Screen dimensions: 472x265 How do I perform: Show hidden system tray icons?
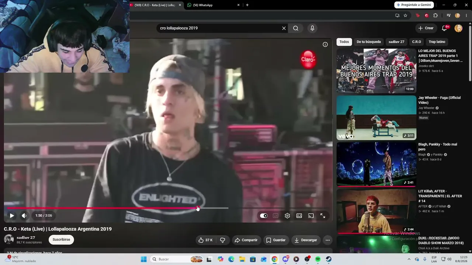[x=409, y=259]
